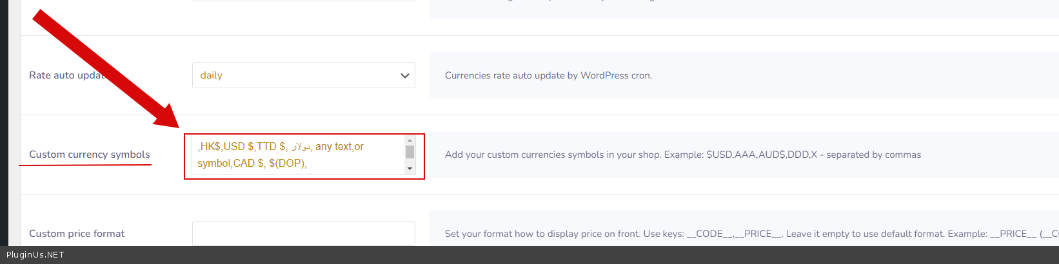The width and height of the screenshot is (1059, 264).
Task: Click the partially visible input field at top
Action: [303, 1]
